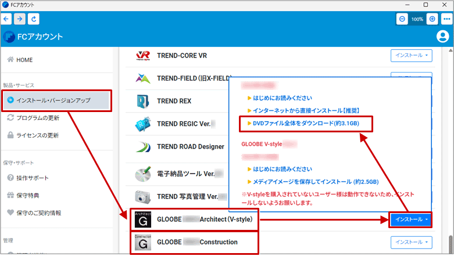Viewport: 454px width, 256px height.
Task: Click the TREND ROAD Designer product icon
Action: click(143, 147)
